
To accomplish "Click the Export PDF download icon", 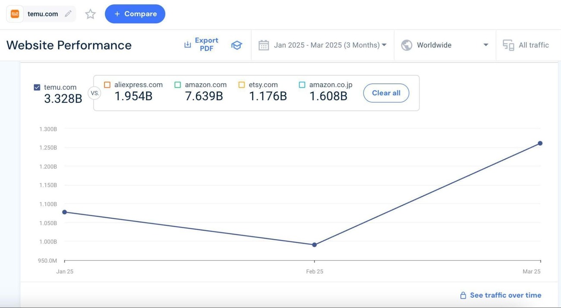I will point(187,45).
